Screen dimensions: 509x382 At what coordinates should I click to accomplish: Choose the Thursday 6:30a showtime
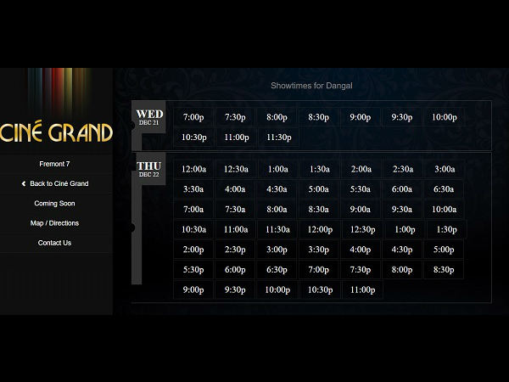(444, 189)
